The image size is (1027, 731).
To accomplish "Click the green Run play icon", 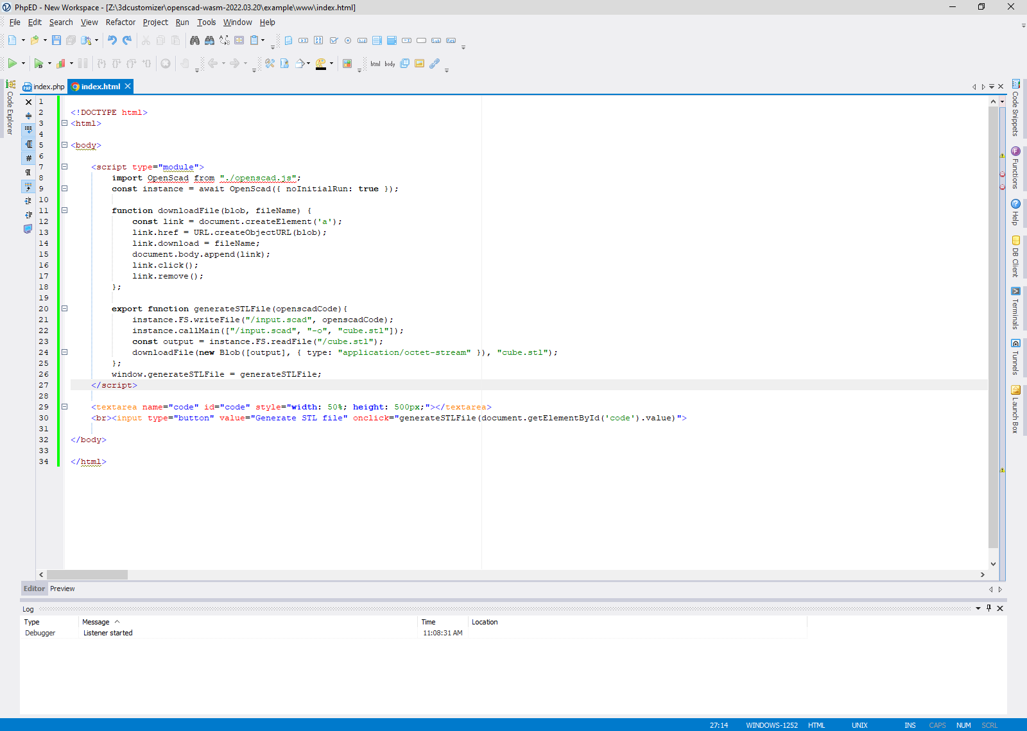I will point(12,64).
